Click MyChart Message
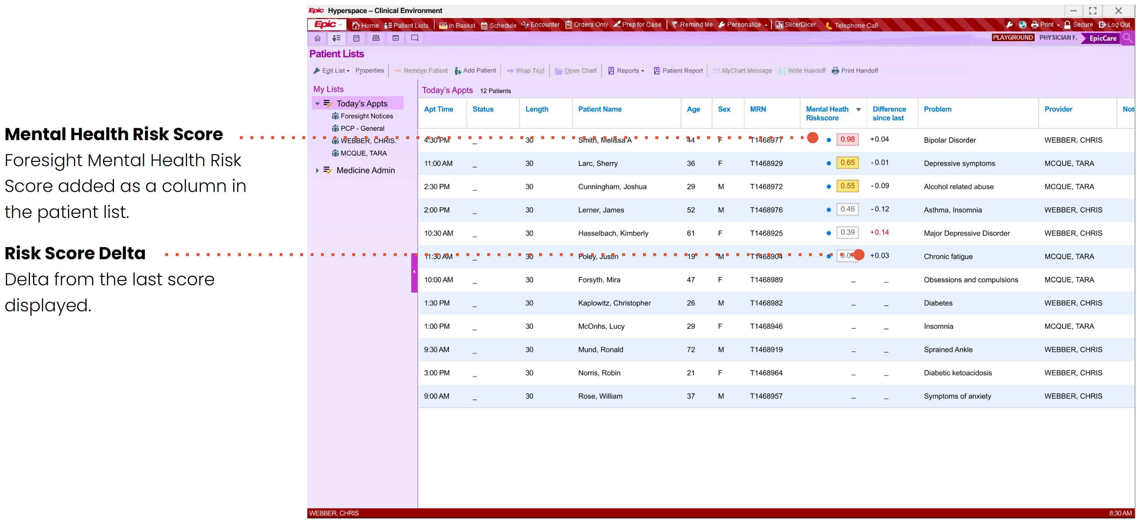 pos(742,70)
